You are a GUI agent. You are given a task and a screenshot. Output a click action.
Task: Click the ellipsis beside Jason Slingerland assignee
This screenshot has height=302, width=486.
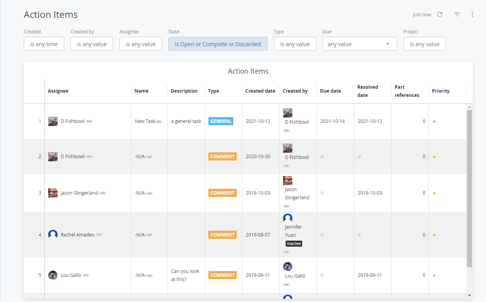(103, 193)
